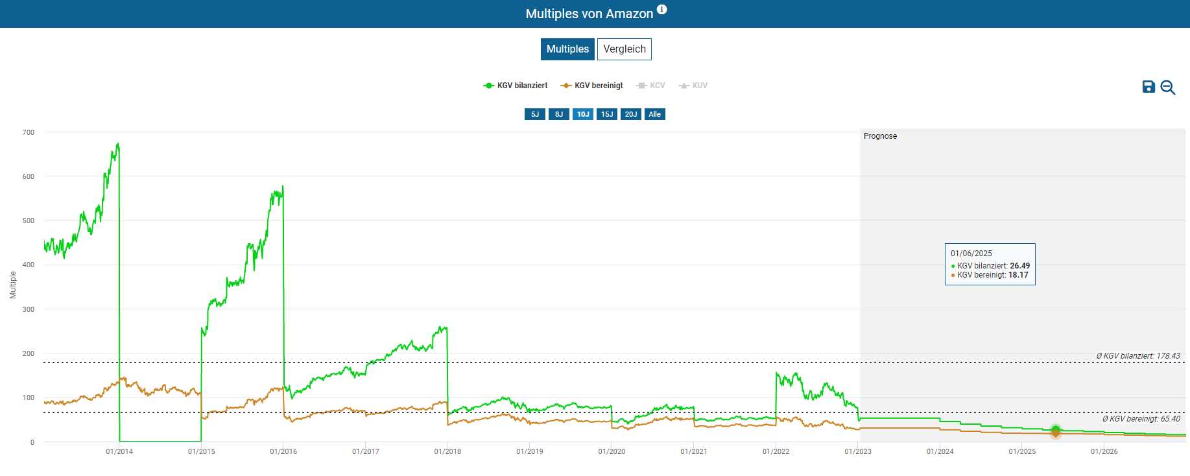Choose the 15J time range

pos(607,114)
